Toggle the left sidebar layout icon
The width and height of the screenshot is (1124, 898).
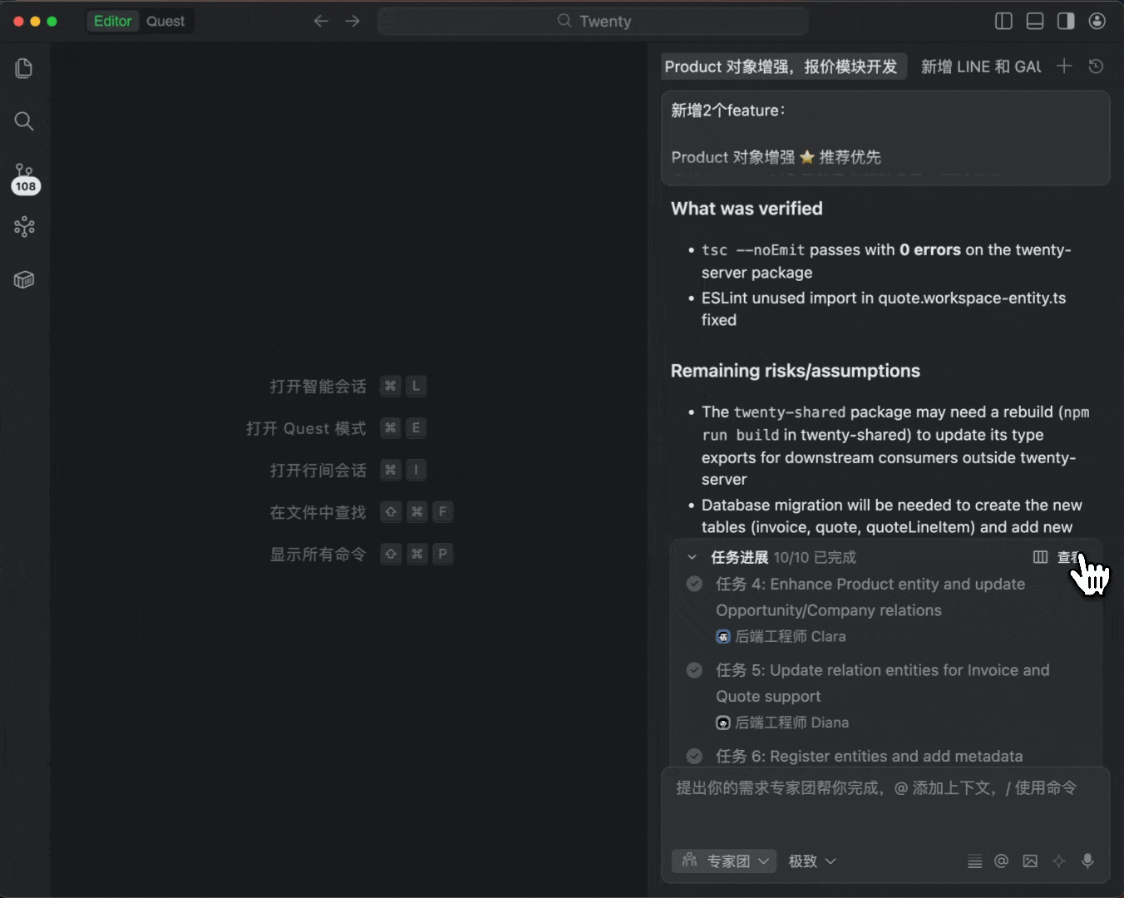(1003, 21)
